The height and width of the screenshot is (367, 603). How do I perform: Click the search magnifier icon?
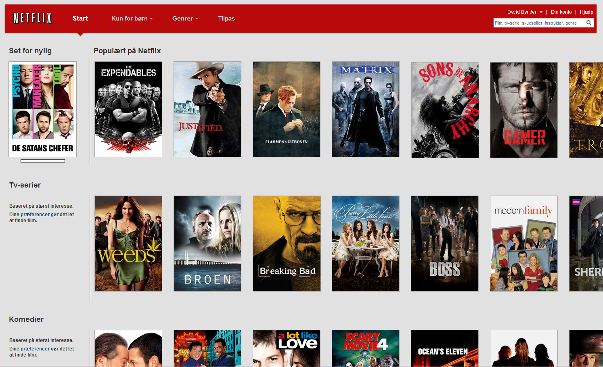click(x=589, y=23)
